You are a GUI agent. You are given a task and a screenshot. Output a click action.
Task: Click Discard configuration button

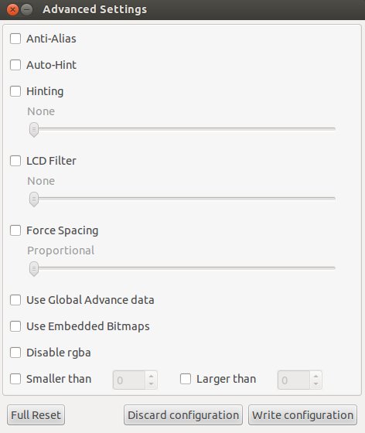click(183, 415)
